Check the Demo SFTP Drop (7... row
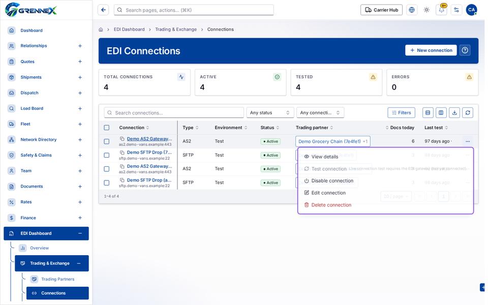The image size is (488, 305). pyautogui.click(x=107, y=155)
